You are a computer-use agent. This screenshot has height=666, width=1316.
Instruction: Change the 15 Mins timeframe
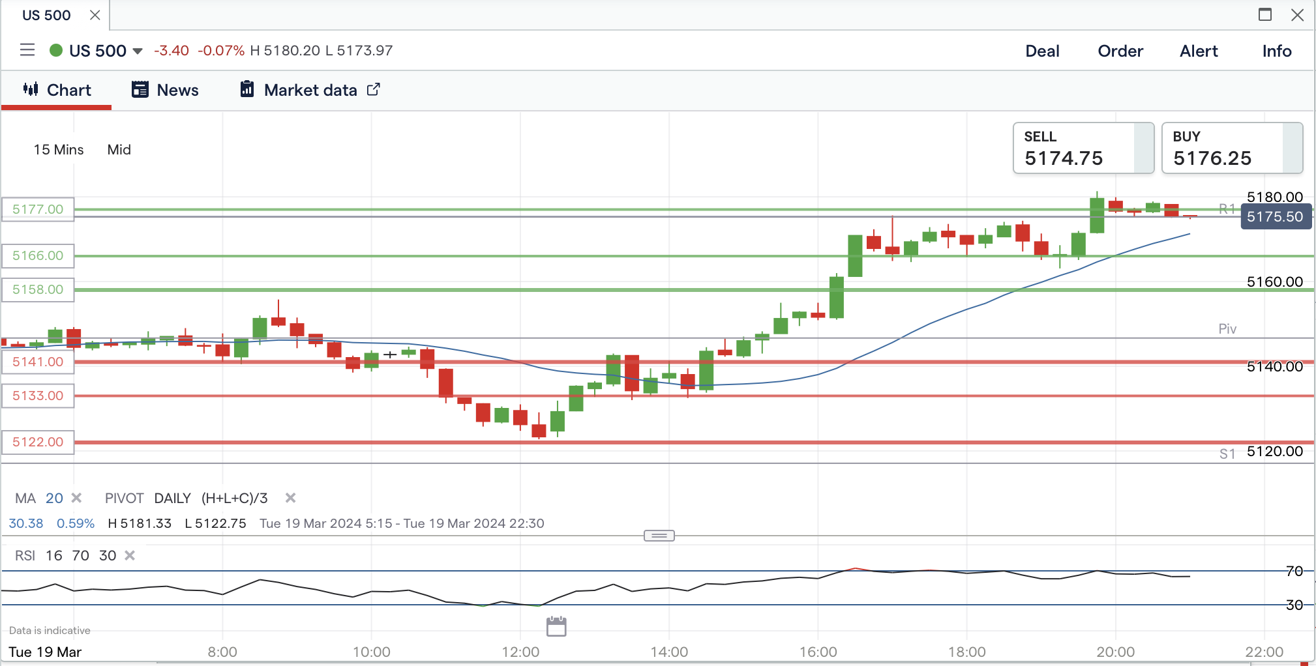[59, 150]
